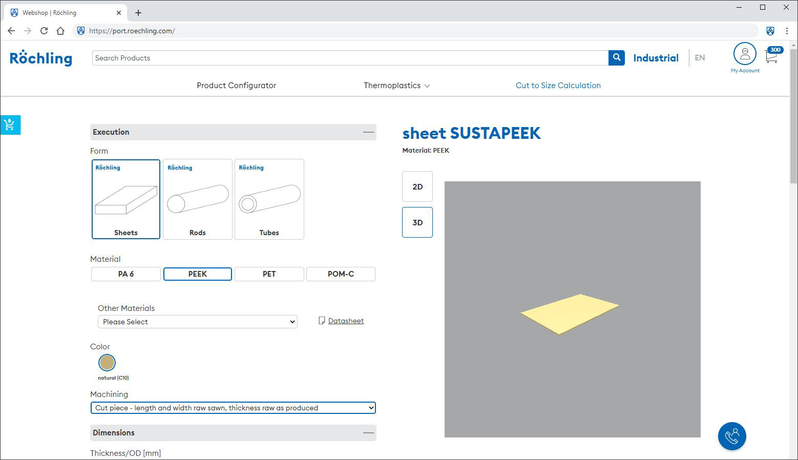Open the Other Materials dropdown
This screenshot has width=798, height=460.
pos(198,322)
